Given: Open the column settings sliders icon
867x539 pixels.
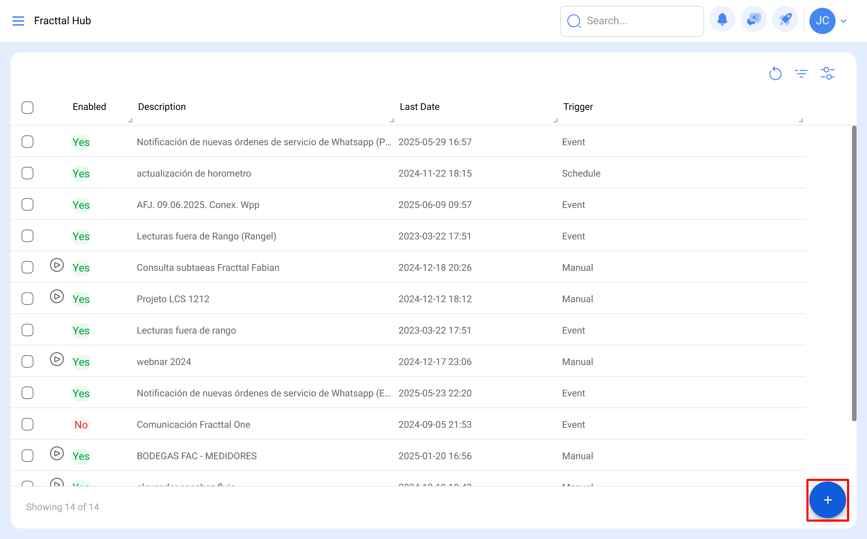Looking at the screenshot, I should (827, 74).
